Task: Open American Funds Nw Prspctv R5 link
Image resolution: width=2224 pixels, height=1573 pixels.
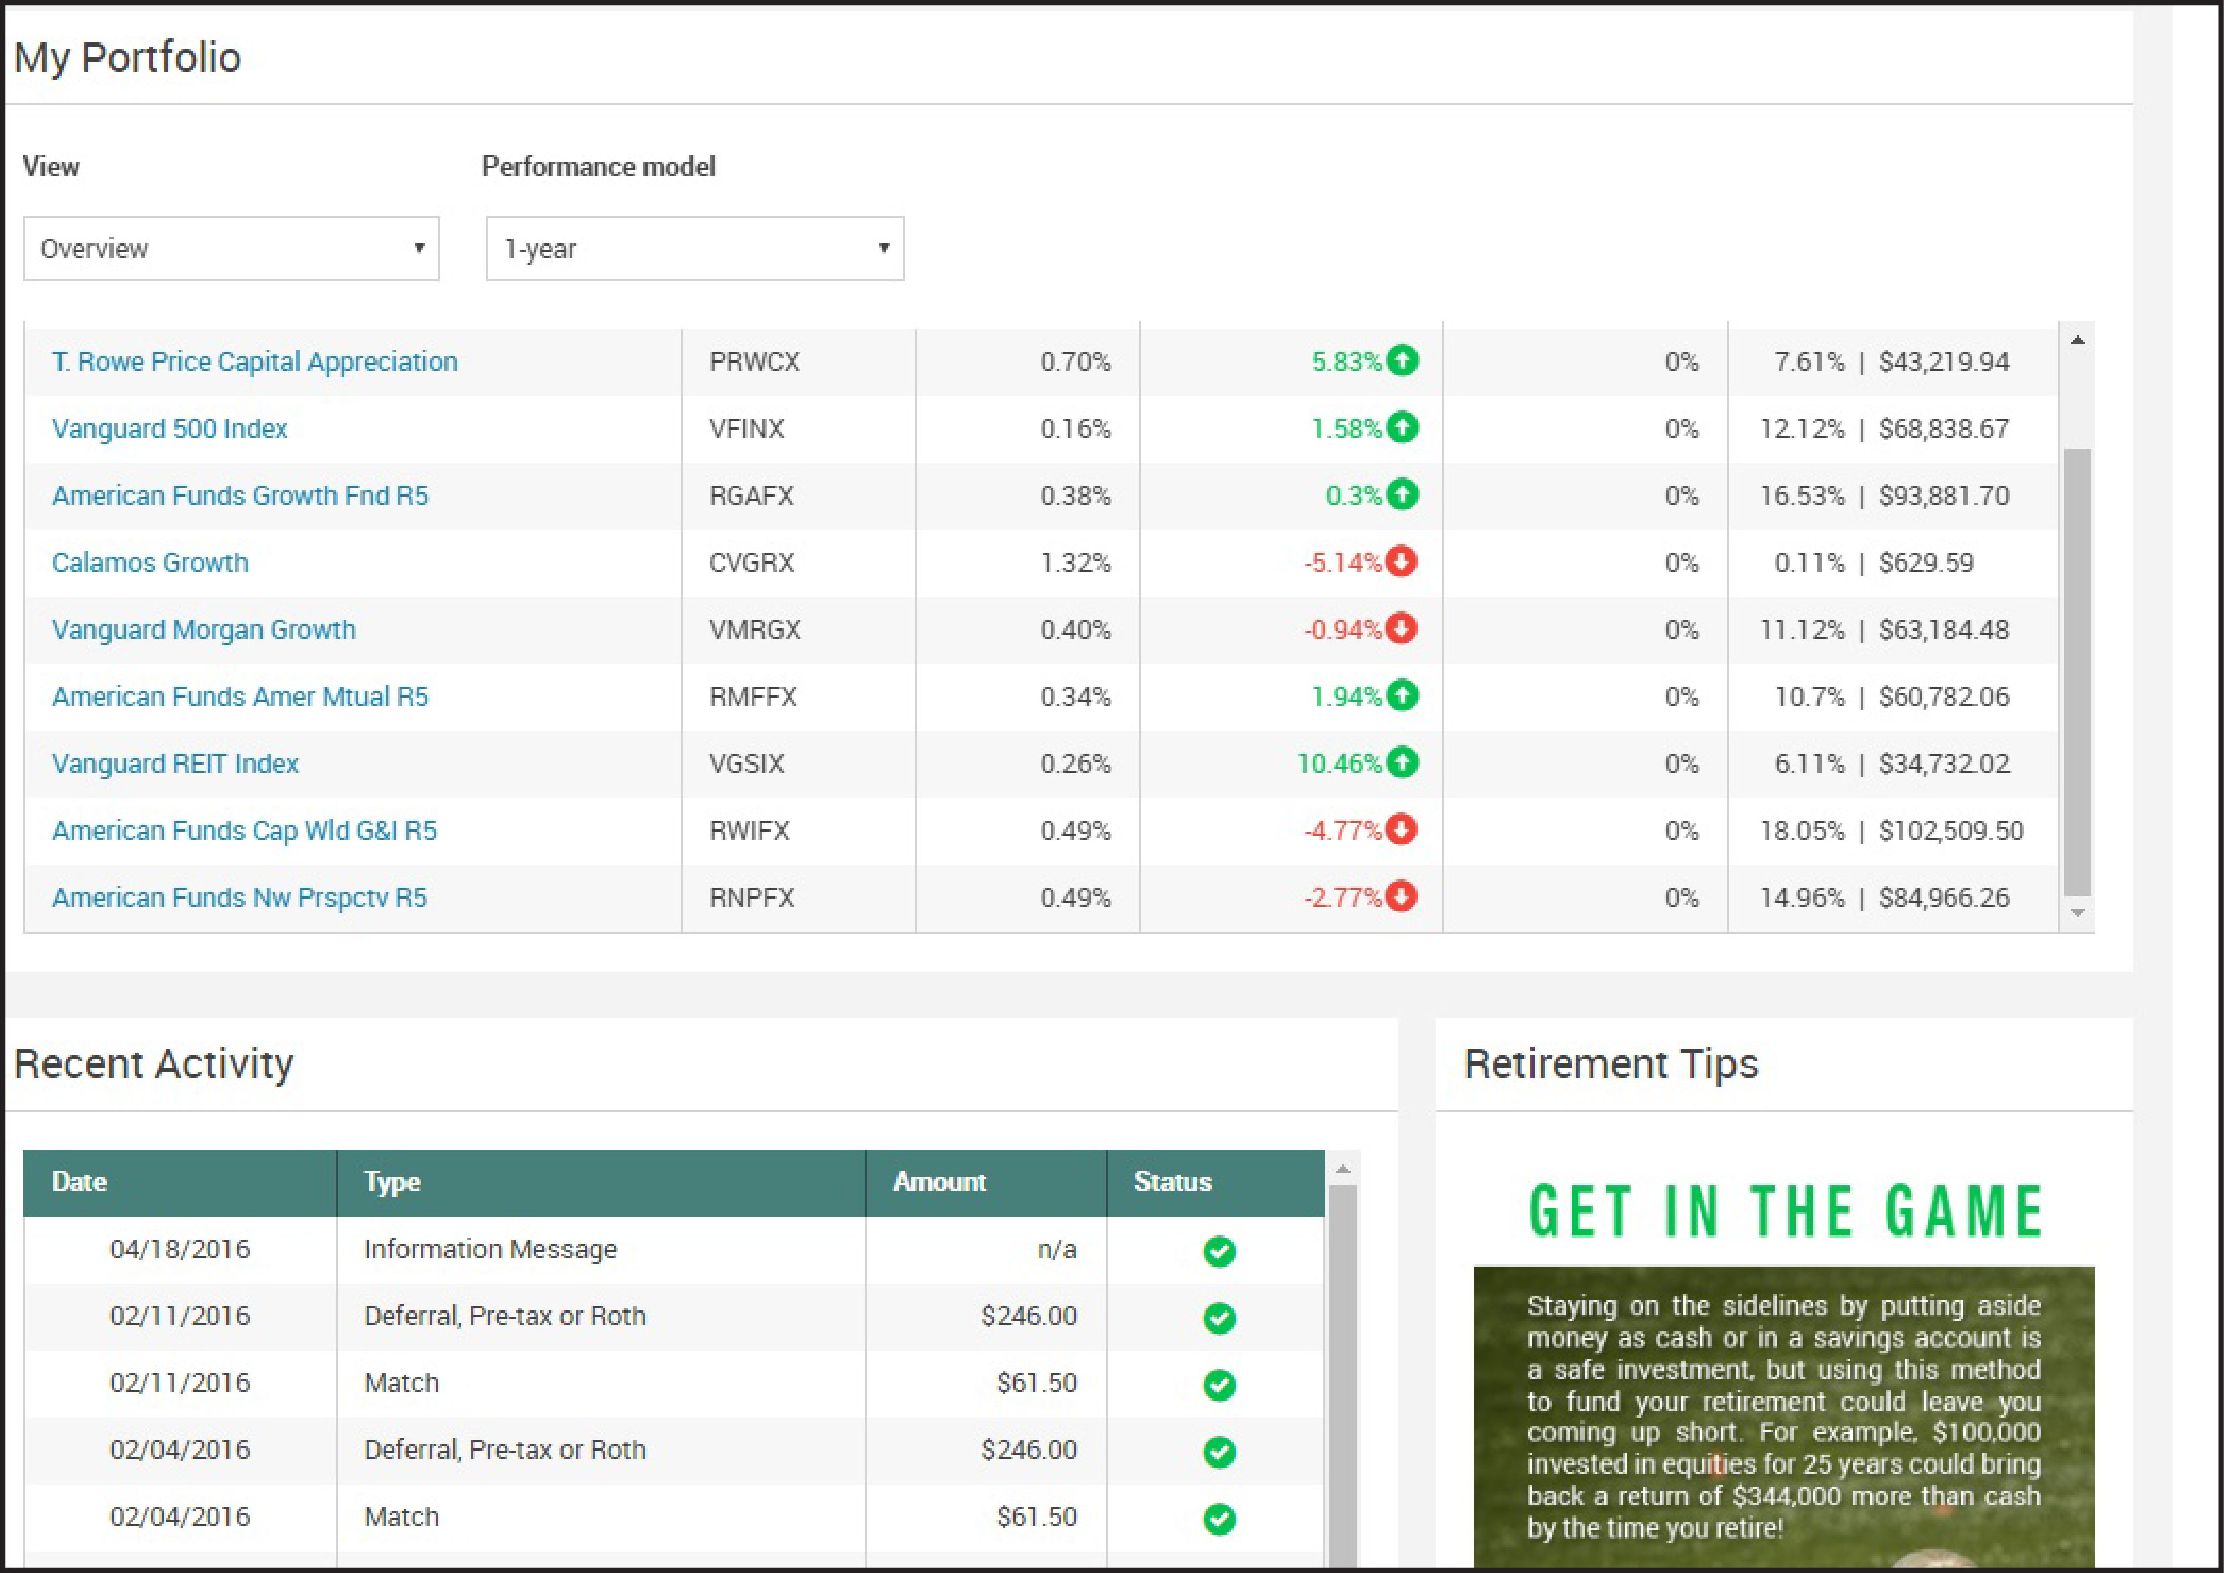Action: coord(239,897)
